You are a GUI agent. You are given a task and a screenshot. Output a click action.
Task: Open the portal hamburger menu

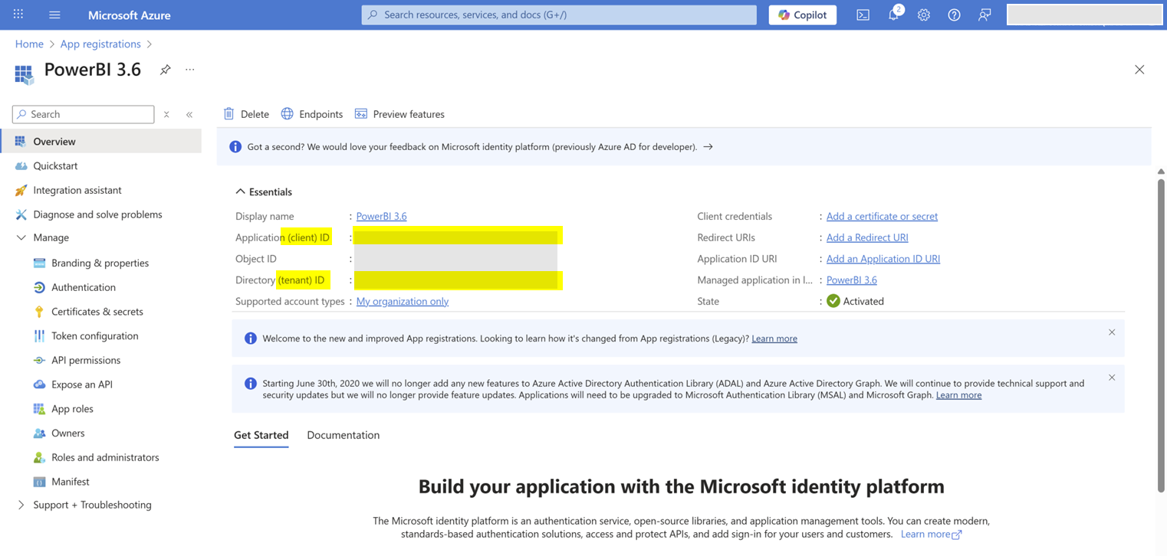pos(54,15)
